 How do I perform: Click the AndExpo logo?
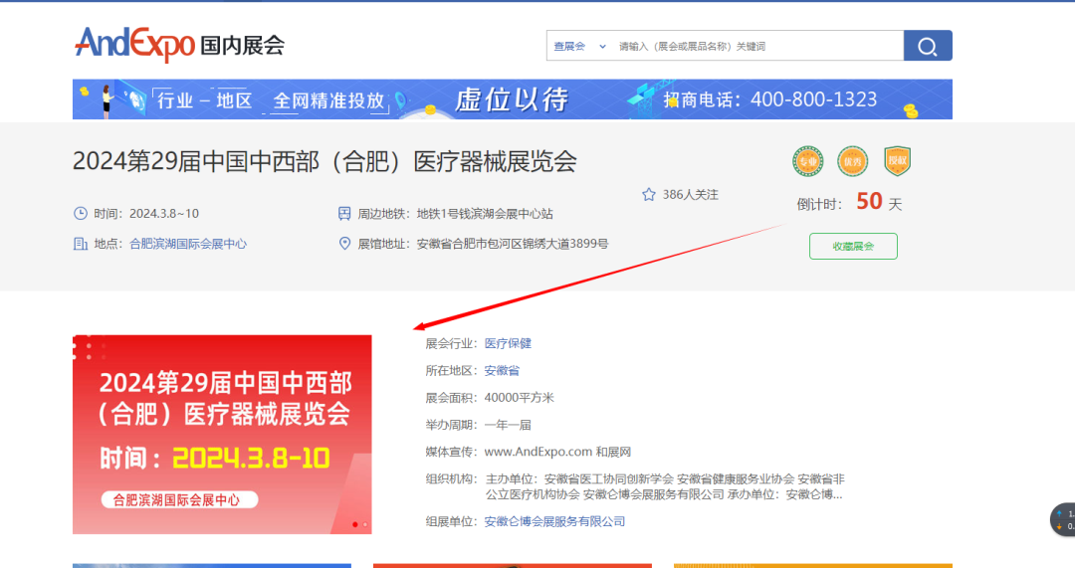135,45
